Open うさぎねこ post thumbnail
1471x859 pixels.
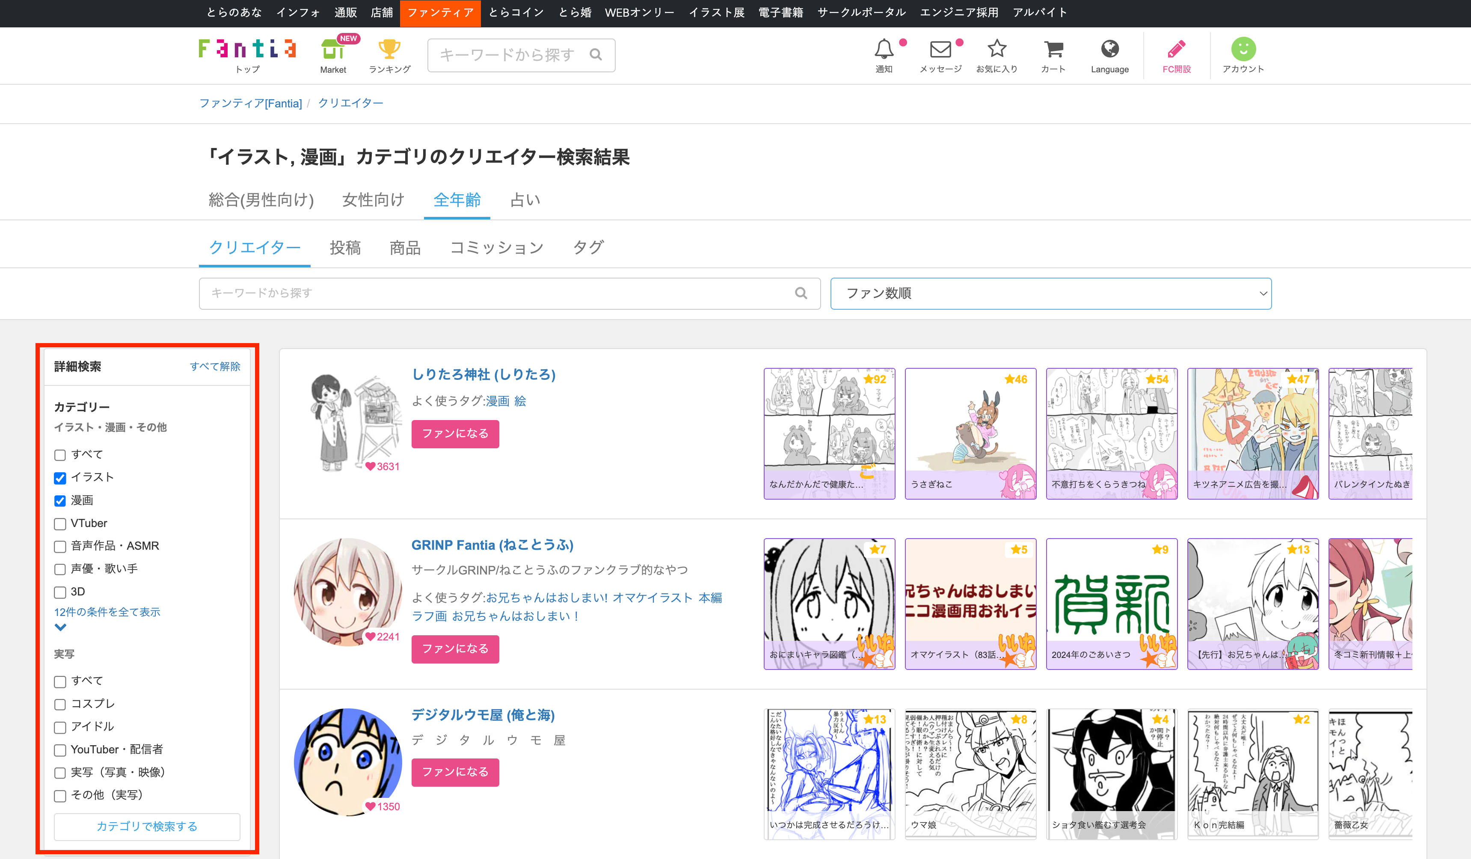pos(970,434)
